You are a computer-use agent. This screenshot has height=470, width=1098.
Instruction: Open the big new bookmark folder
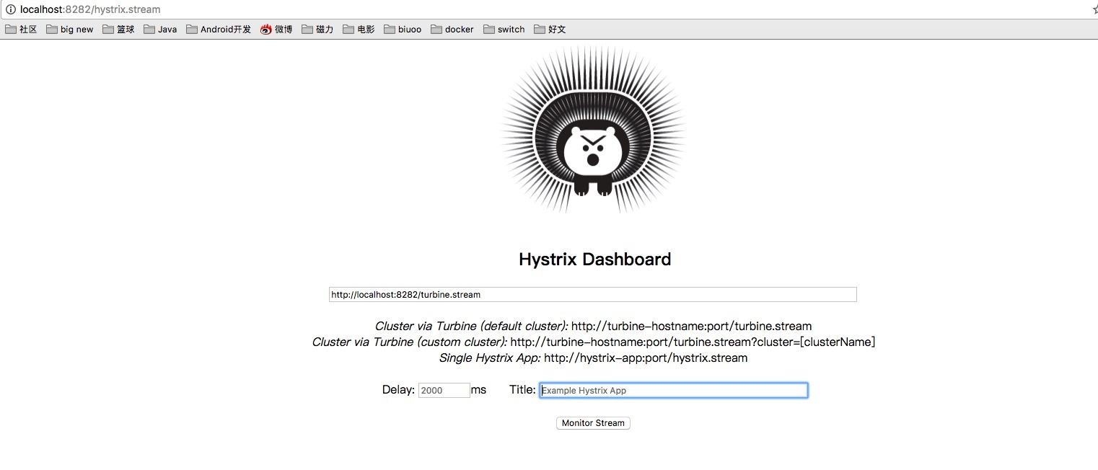coord(69,30)
